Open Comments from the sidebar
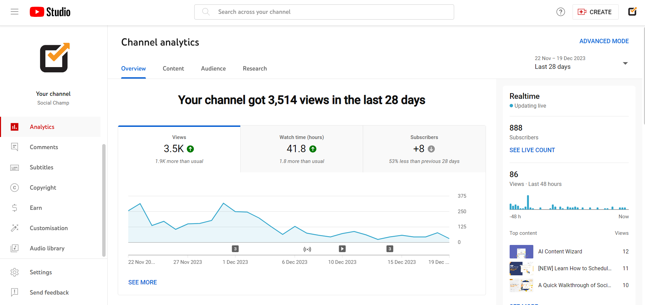645x305 pixels. coord(43,147)
